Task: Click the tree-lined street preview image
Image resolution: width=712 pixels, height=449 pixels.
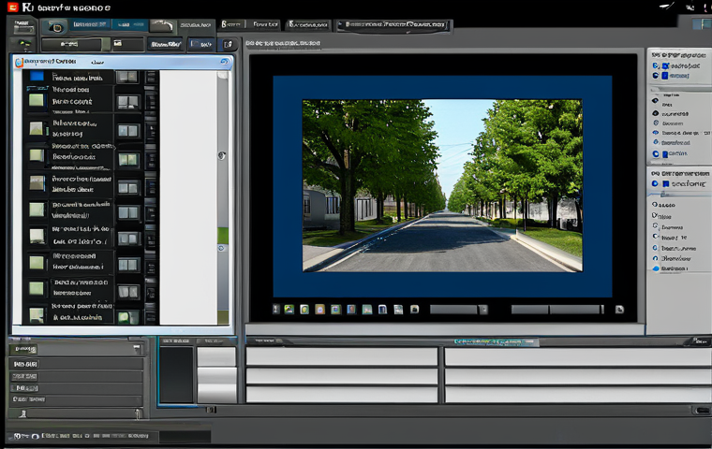Action: tap(442, 185)
